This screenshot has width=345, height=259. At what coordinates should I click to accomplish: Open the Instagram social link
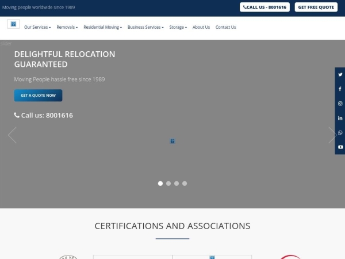coord(340,104)
